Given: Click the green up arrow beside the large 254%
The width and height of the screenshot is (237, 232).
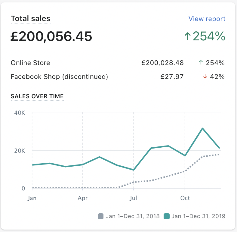Looking at the screenshot, I should point(187,36).
